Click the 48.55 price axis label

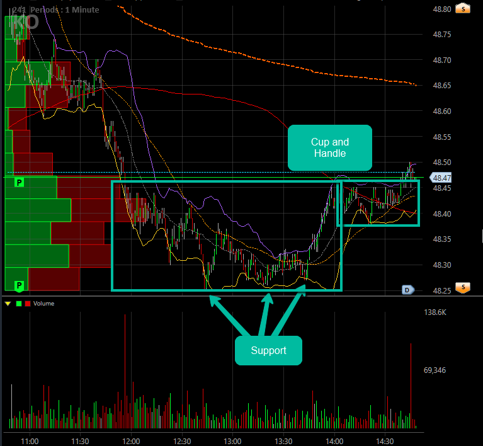click(x=441, y=137)
